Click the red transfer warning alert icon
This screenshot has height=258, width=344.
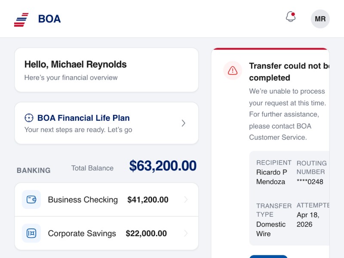click(233, 71)
